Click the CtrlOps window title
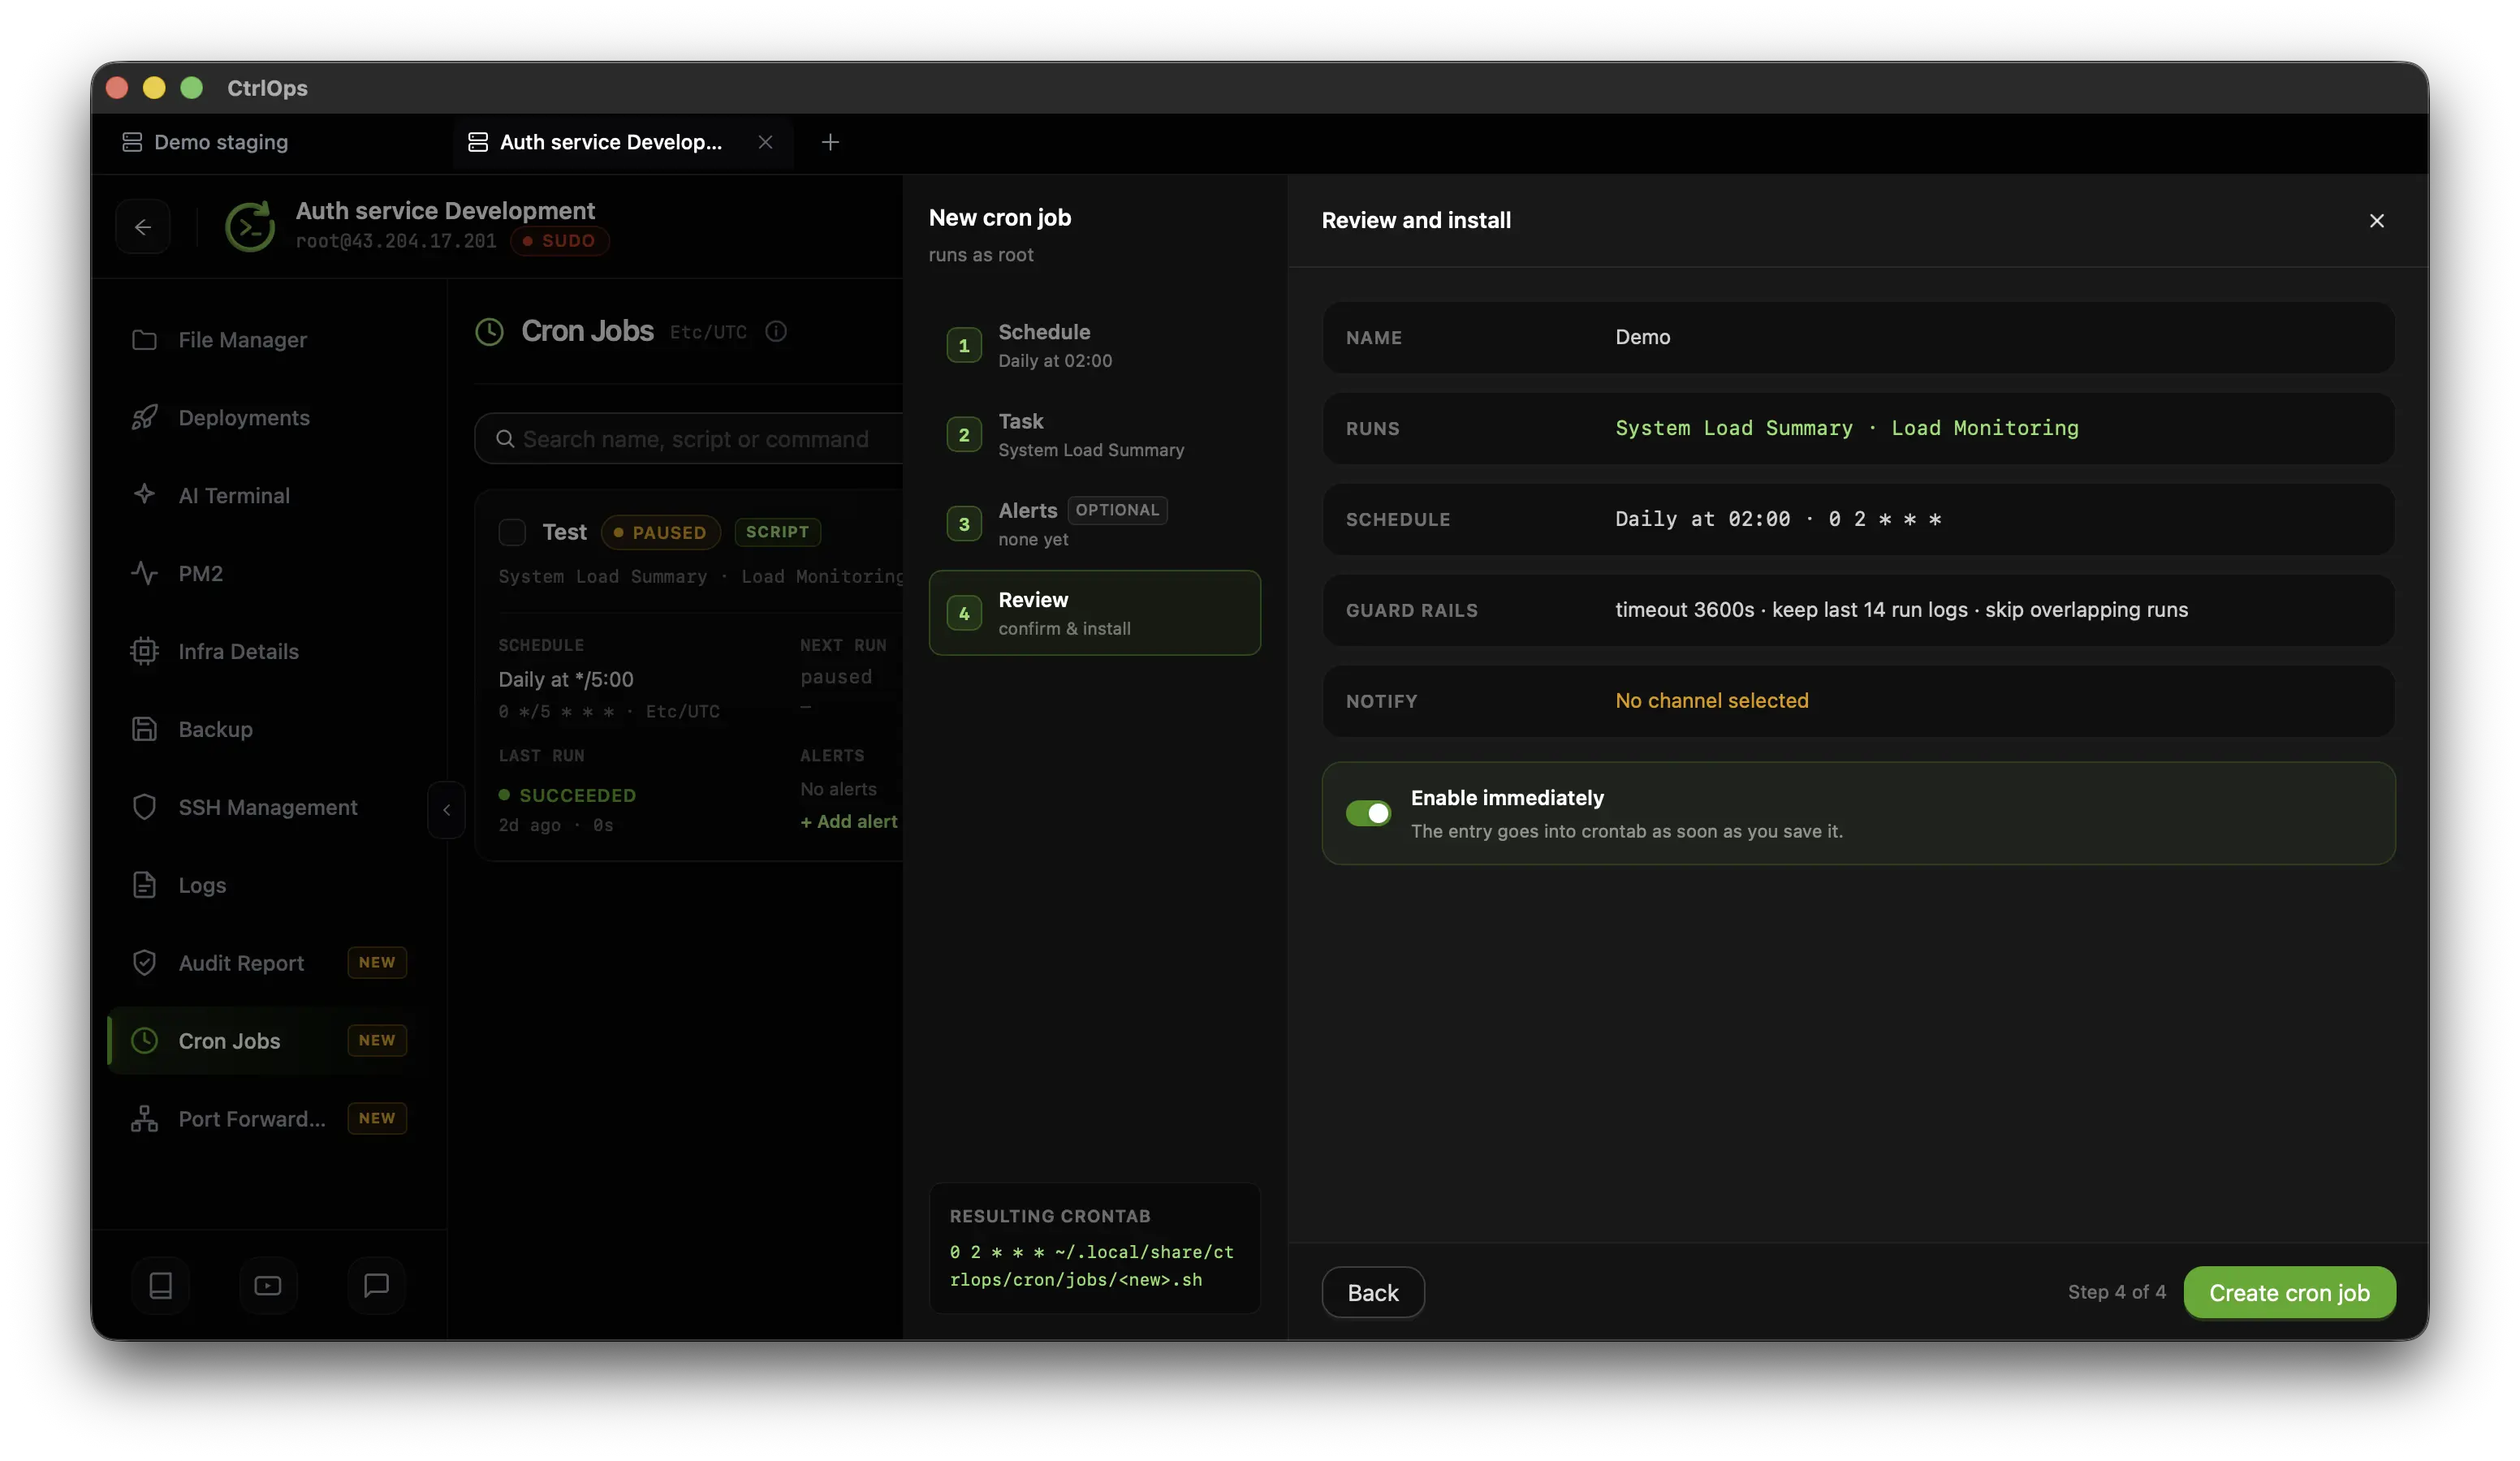 tap(268, 88)
